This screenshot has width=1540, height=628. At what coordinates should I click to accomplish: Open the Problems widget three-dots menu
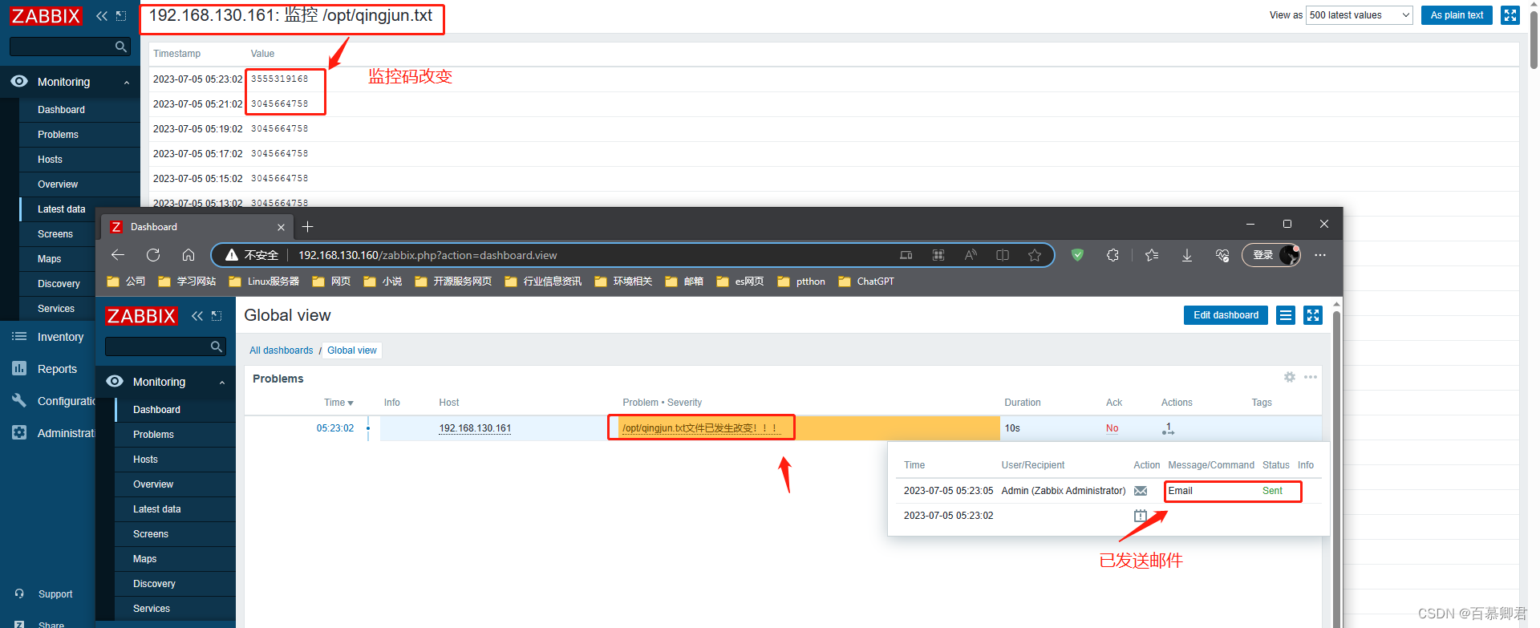click(1311, 377)
